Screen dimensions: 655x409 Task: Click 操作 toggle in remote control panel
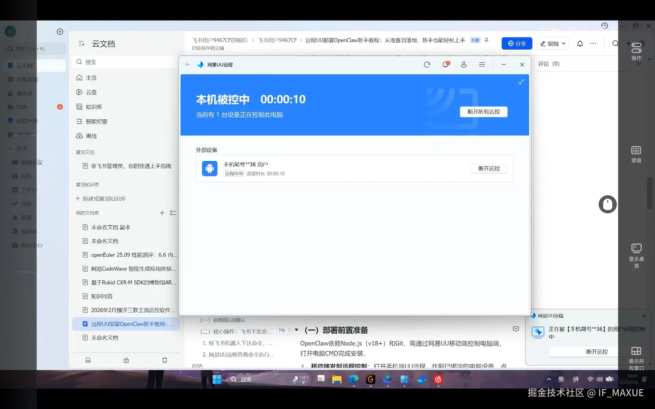coord(636,52)
